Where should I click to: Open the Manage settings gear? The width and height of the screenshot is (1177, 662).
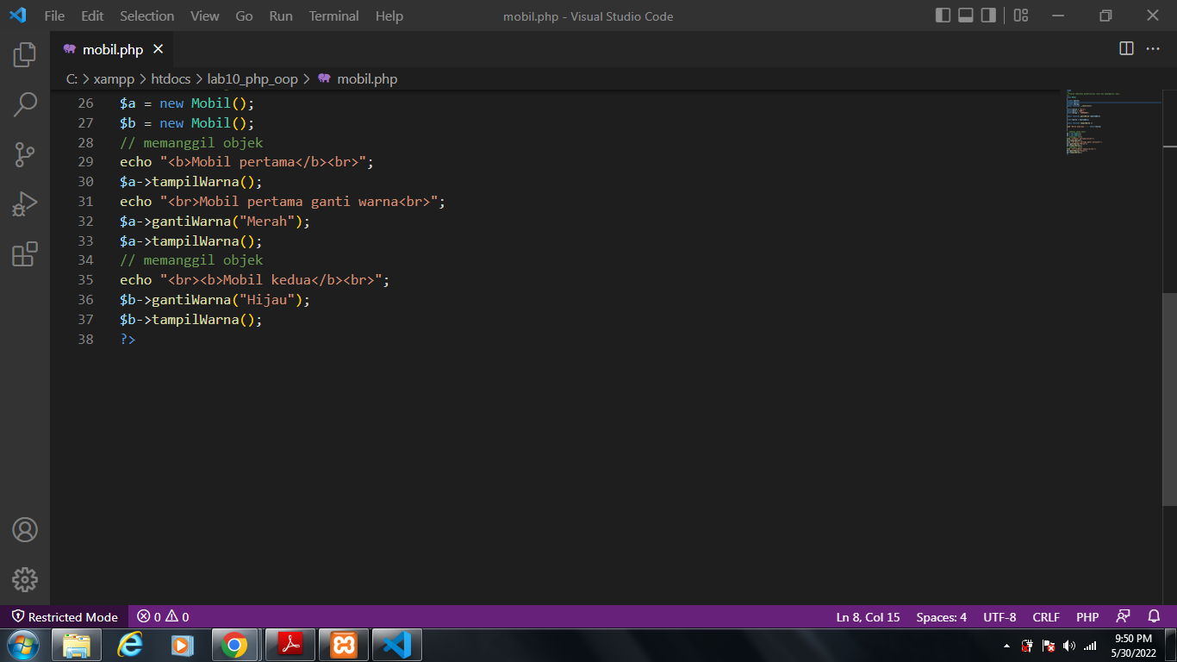point(23,579)
